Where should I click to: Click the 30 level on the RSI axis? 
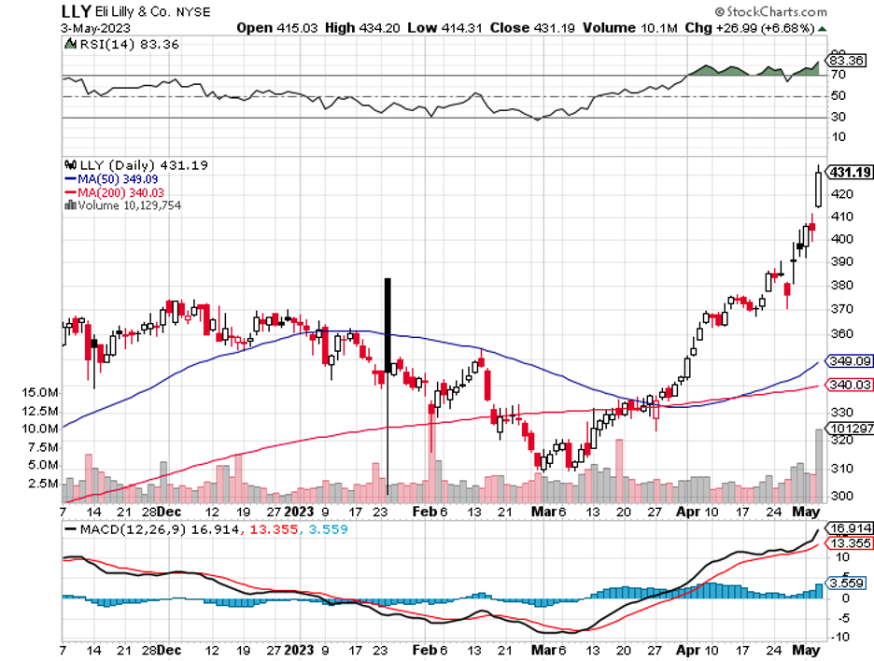839,117
